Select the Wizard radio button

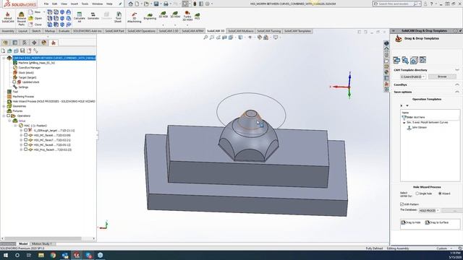(440, 194)
